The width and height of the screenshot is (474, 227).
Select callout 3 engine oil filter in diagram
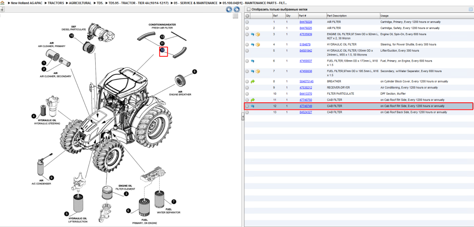(x=126, y=194)
